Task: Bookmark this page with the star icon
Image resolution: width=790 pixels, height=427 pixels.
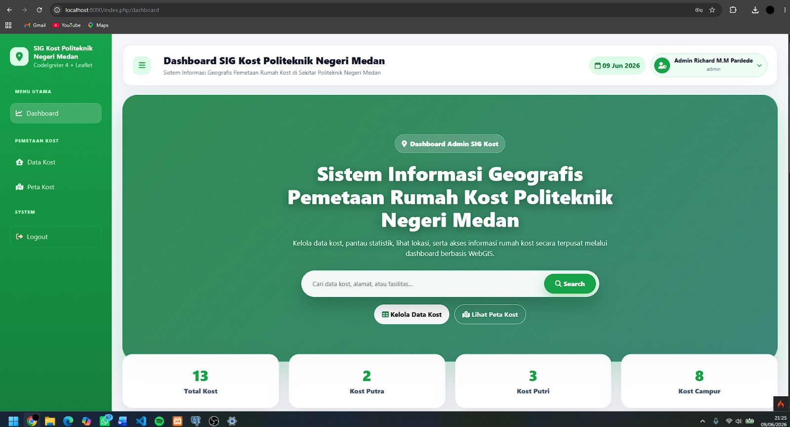Action: tap(712, 10)
